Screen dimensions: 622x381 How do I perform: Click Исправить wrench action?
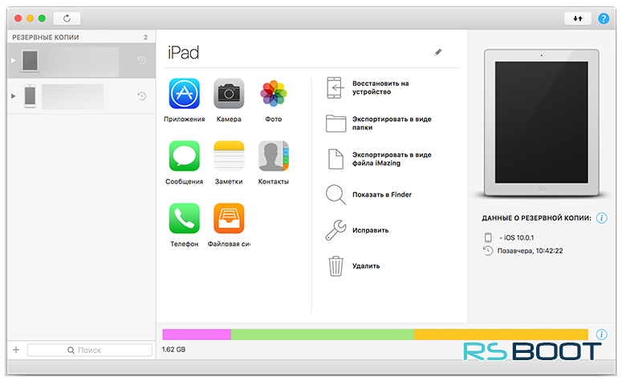click(357, 230)
